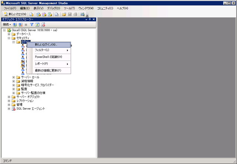Expand the サーバー オブジェクト folder
Image resolution: width=237 pixels, height=164 pixels.
pos(9,97)
